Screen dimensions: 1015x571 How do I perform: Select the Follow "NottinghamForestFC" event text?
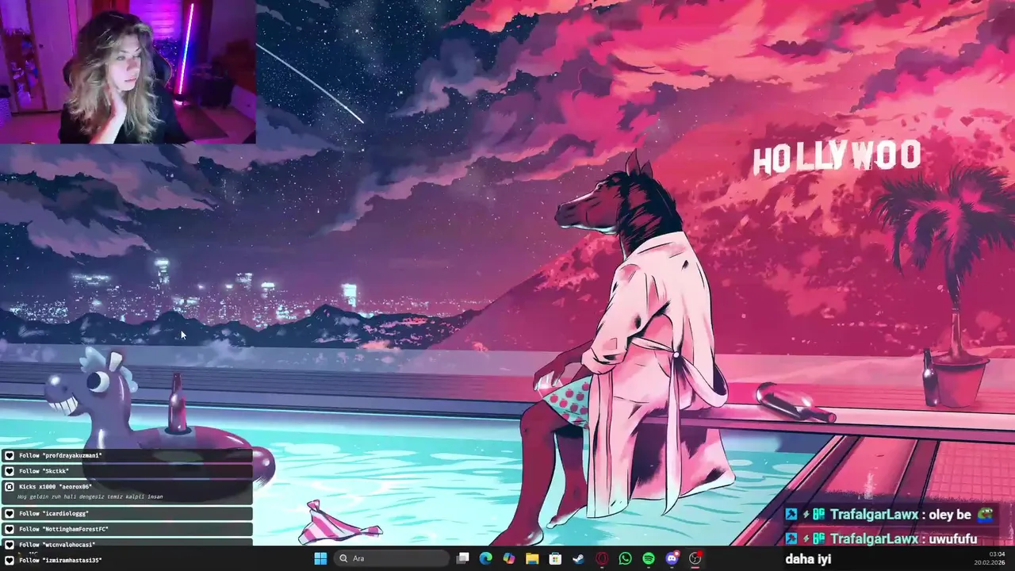63,529
